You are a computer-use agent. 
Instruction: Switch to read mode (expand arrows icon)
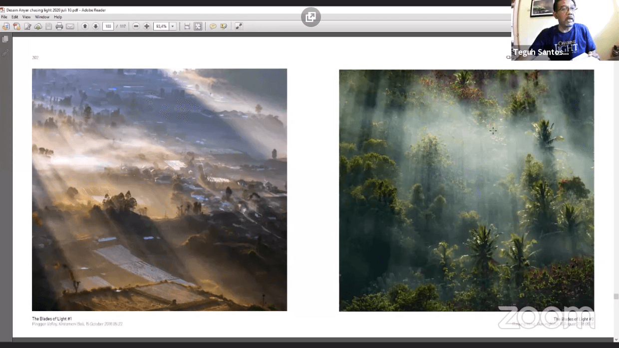[239, 26]
